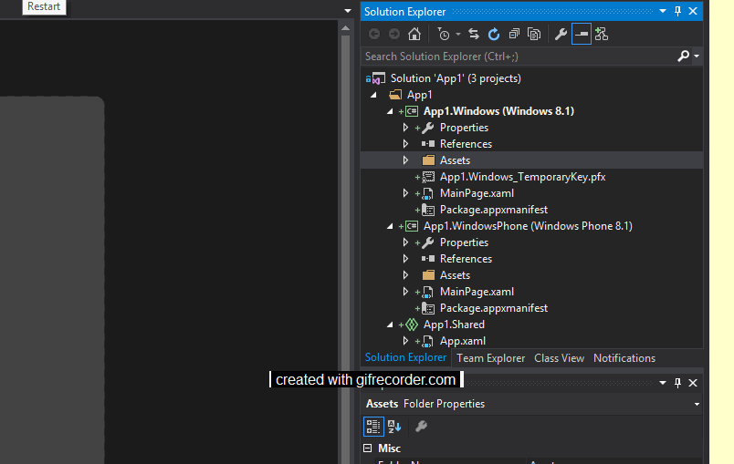The height and width of the screenshot is (464, 734).
Task: Toggle Show All Files icon
Action: click(x=534, y=34)
